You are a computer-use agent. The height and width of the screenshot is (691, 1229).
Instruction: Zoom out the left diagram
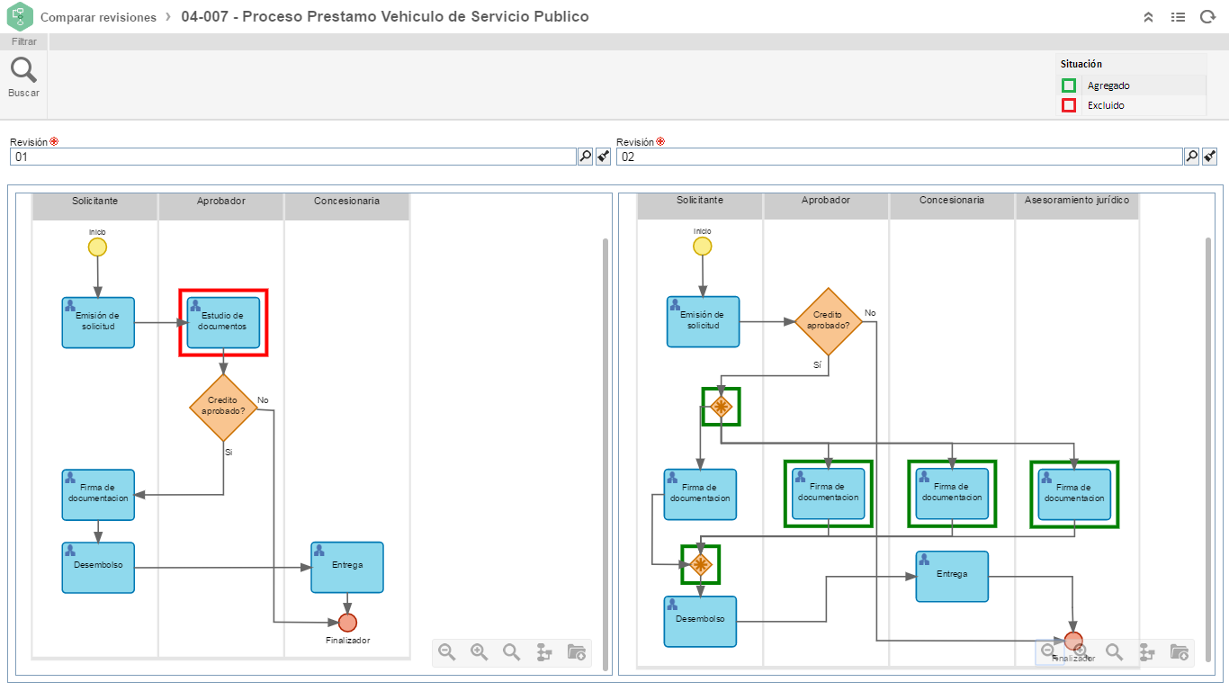point(446,652)
